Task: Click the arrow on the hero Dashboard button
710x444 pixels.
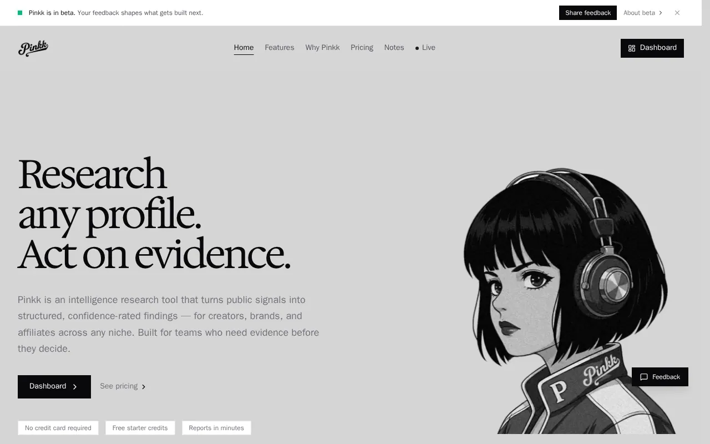Action: 75,387
